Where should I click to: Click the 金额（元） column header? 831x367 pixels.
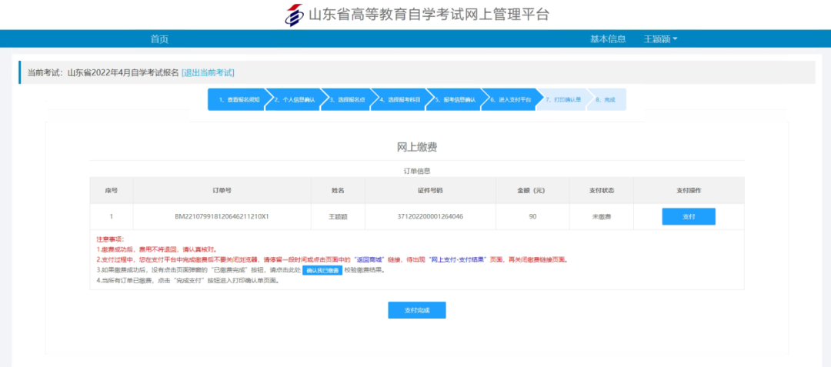[532, 191]
